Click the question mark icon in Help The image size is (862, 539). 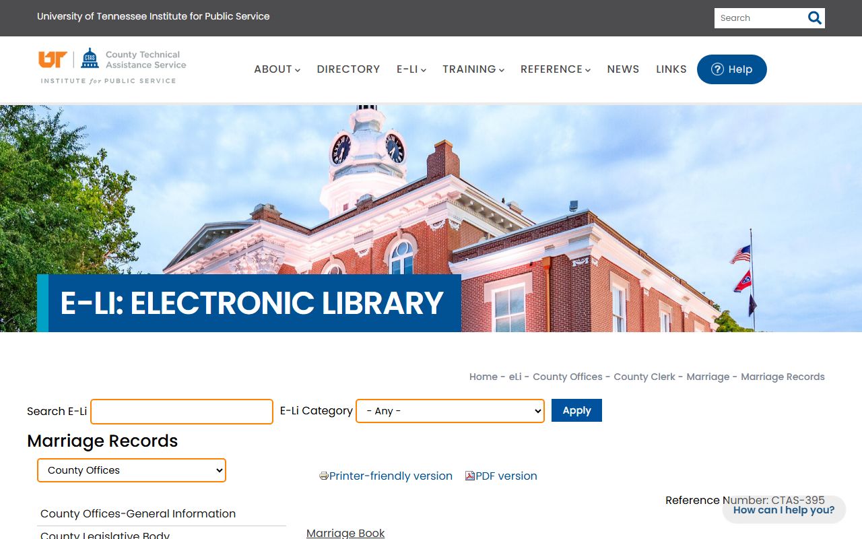[x=717, y=69]
